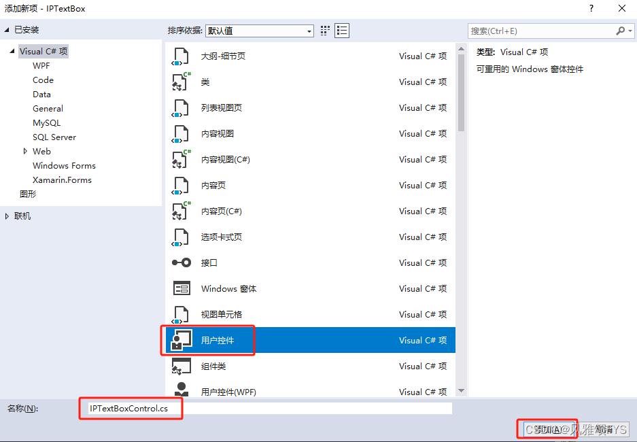Click the 大纲-细节页 template icon

[x=180, y=56]
